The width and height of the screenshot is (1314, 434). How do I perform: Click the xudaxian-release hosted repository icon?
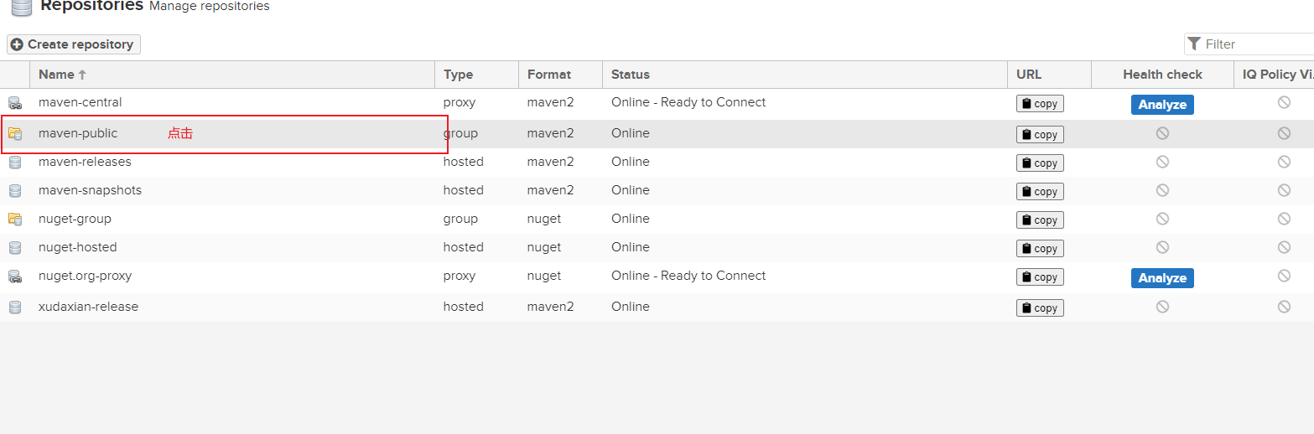click(x=14, y=307)
